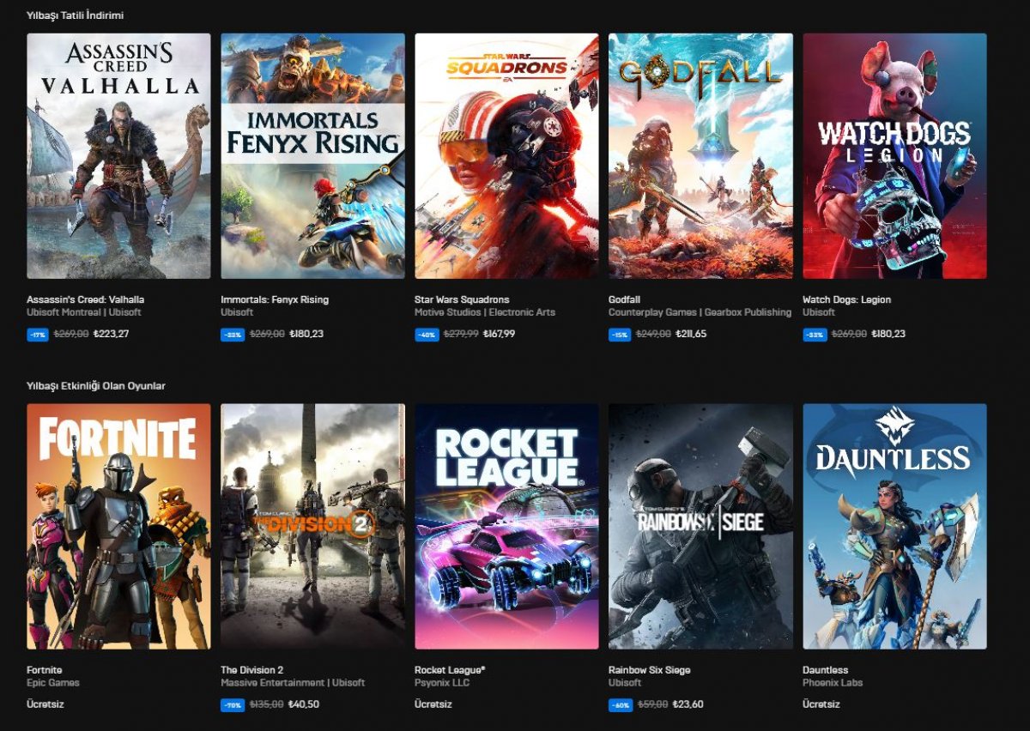
Task: Click the -70% discount badge
Action: (x=232, y=705)
